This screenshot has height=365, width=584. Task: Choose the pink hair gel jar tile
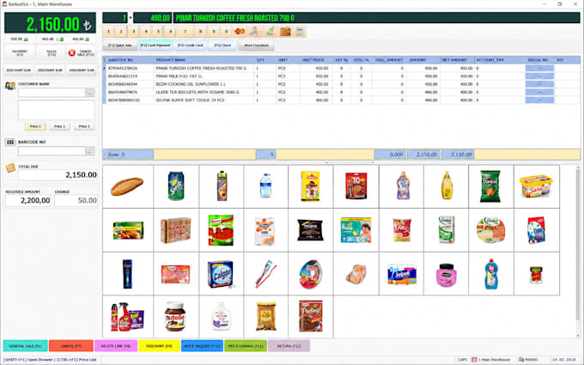[447, 274]
